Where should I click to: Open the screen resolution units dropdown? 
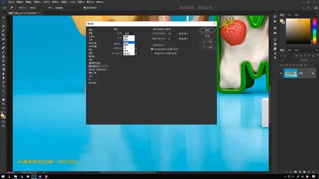tap(185, 39)
